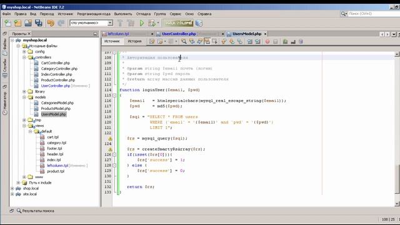Undo the last edit with the orange arrow

[x=51, y=23]
